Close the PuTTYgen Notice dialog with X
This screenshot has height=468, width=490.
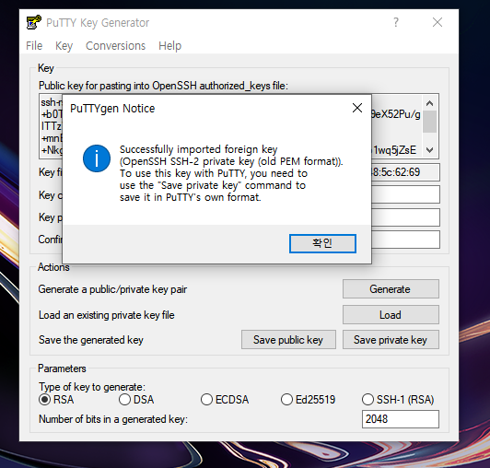tap(357, 108)
